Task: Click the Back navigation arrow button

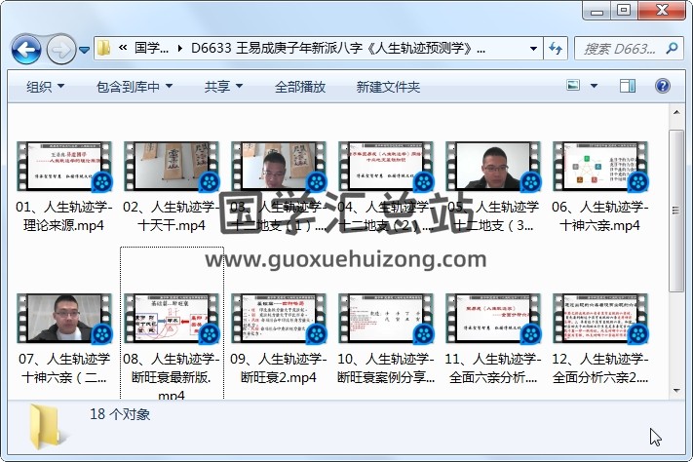Action: click(25, 48)
